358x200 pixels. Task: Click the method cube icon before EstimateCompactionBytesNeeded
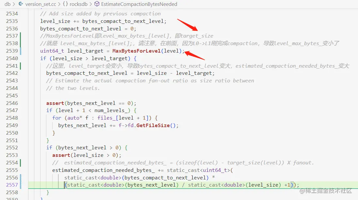coord(97,4)
